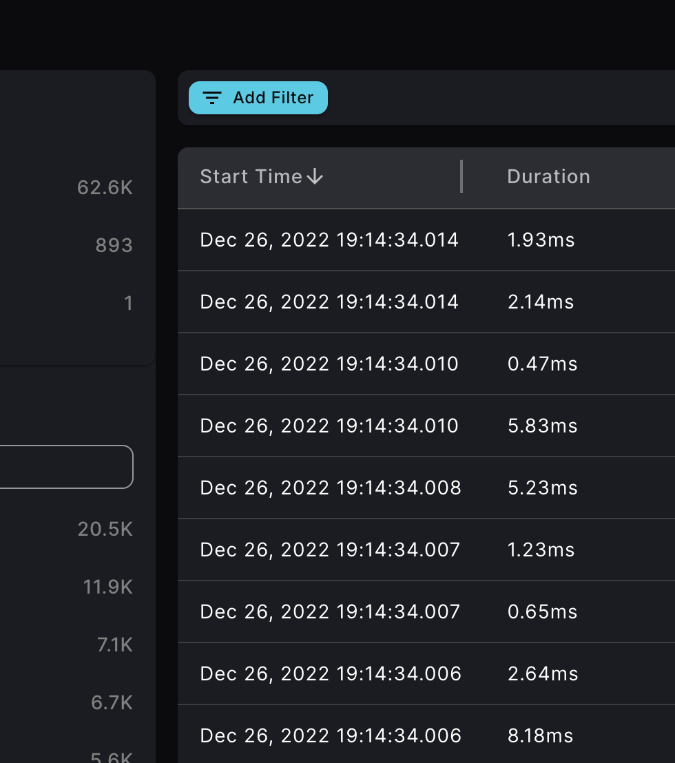Sort the table by the Duration column
Viewport: 675px width, 763px height.
548,176
